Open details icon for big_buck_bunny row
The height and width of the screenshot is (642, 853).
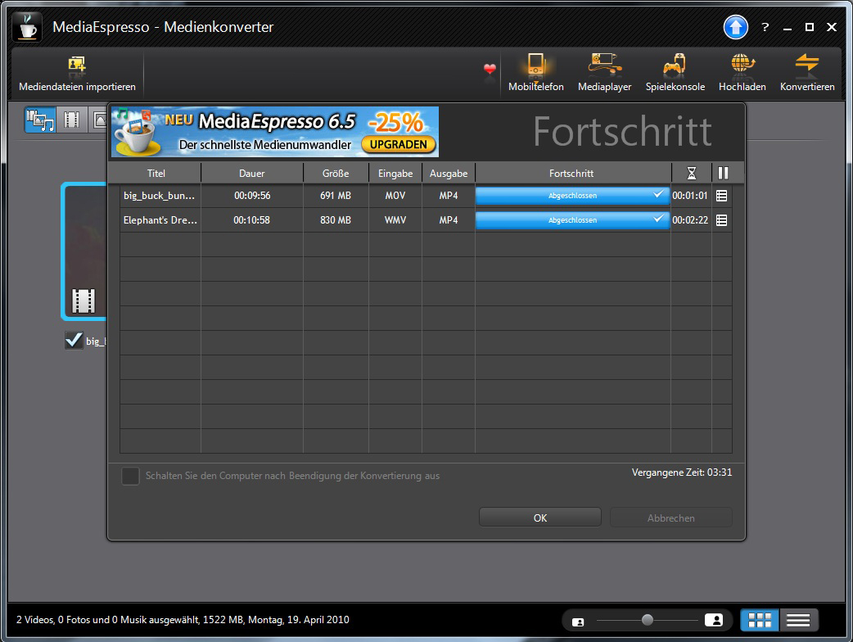(x=721, y=196)
